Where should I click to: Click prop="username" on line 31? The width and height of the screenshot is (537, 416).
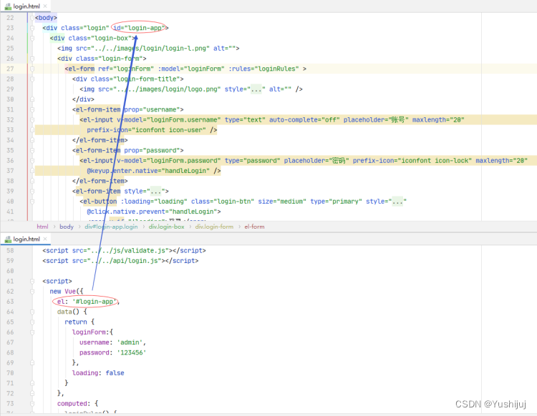coord(152,110)
